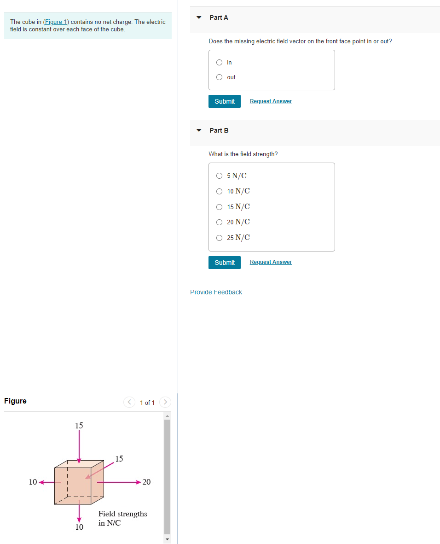Choose 10 N/C as the field strength
The image size is (440, 544).
point(219,191)
